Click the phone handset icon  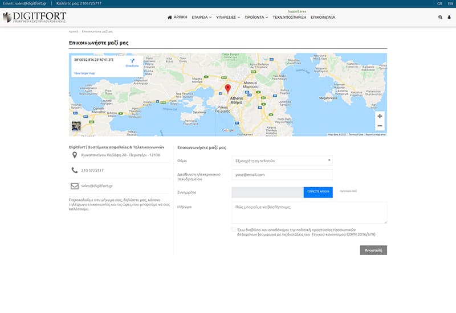[75, 170]
